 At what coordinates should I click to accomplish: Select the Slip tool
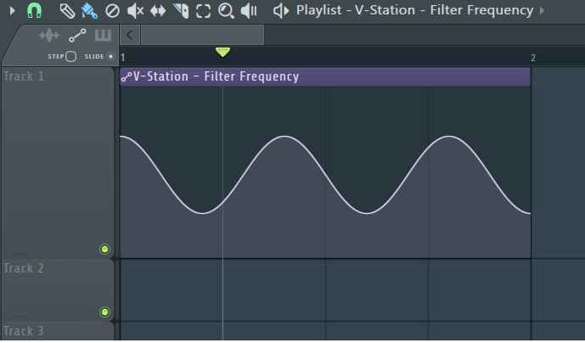158,11
